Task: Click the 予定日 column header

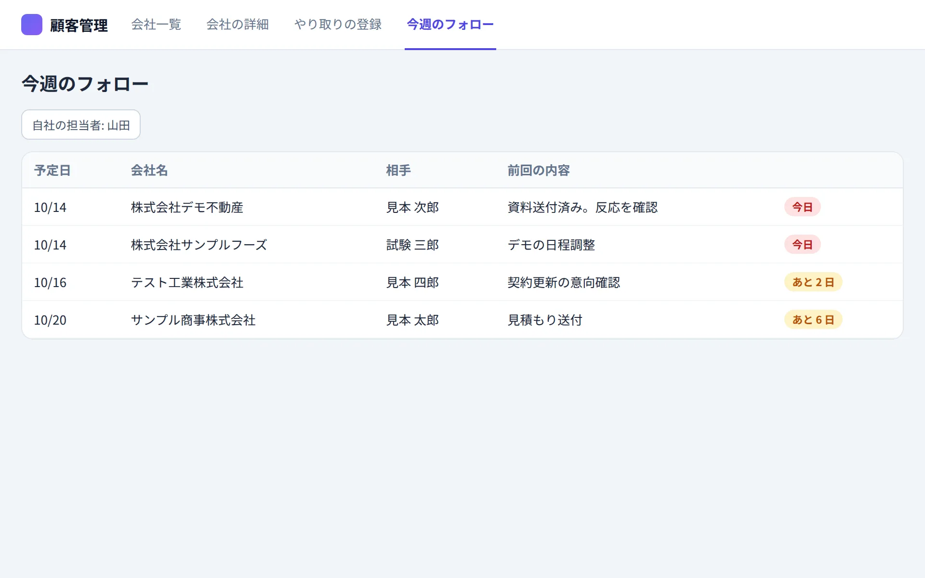Action: 53,171
